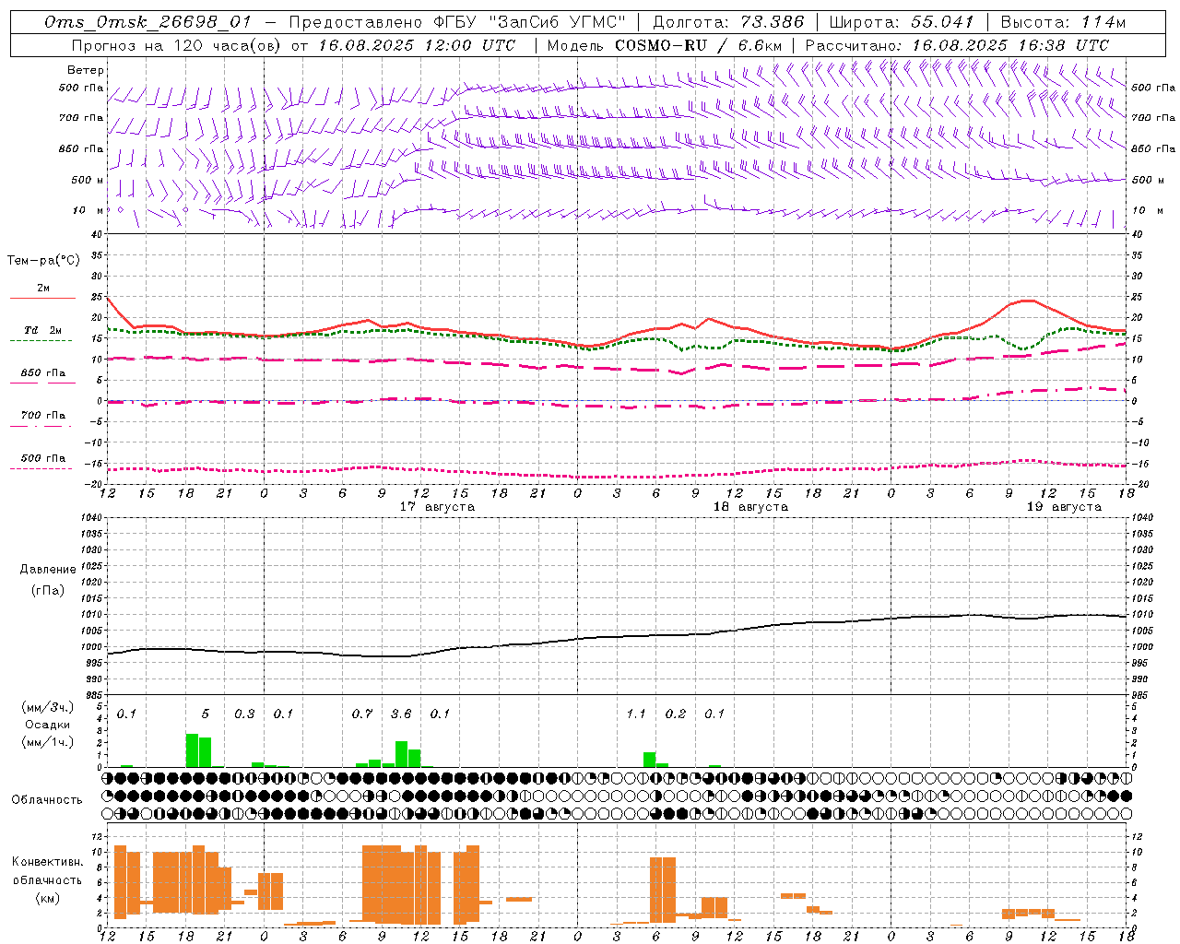Select computed time 16.08.2025 16:38 UTC
The width and height of the screenshot is (1180, 944).
pos(1010,45)
